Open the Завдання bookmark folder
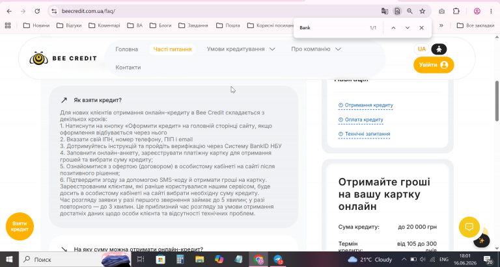 click(193, 25)
